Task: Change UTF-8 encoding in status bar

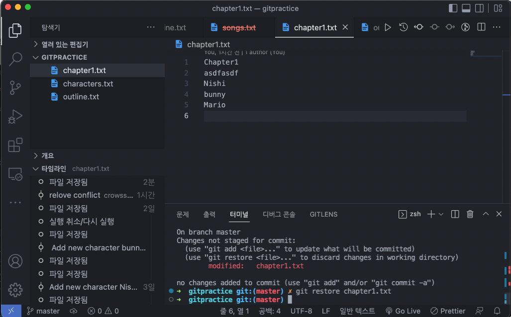Action: click(x=301, y=311)
